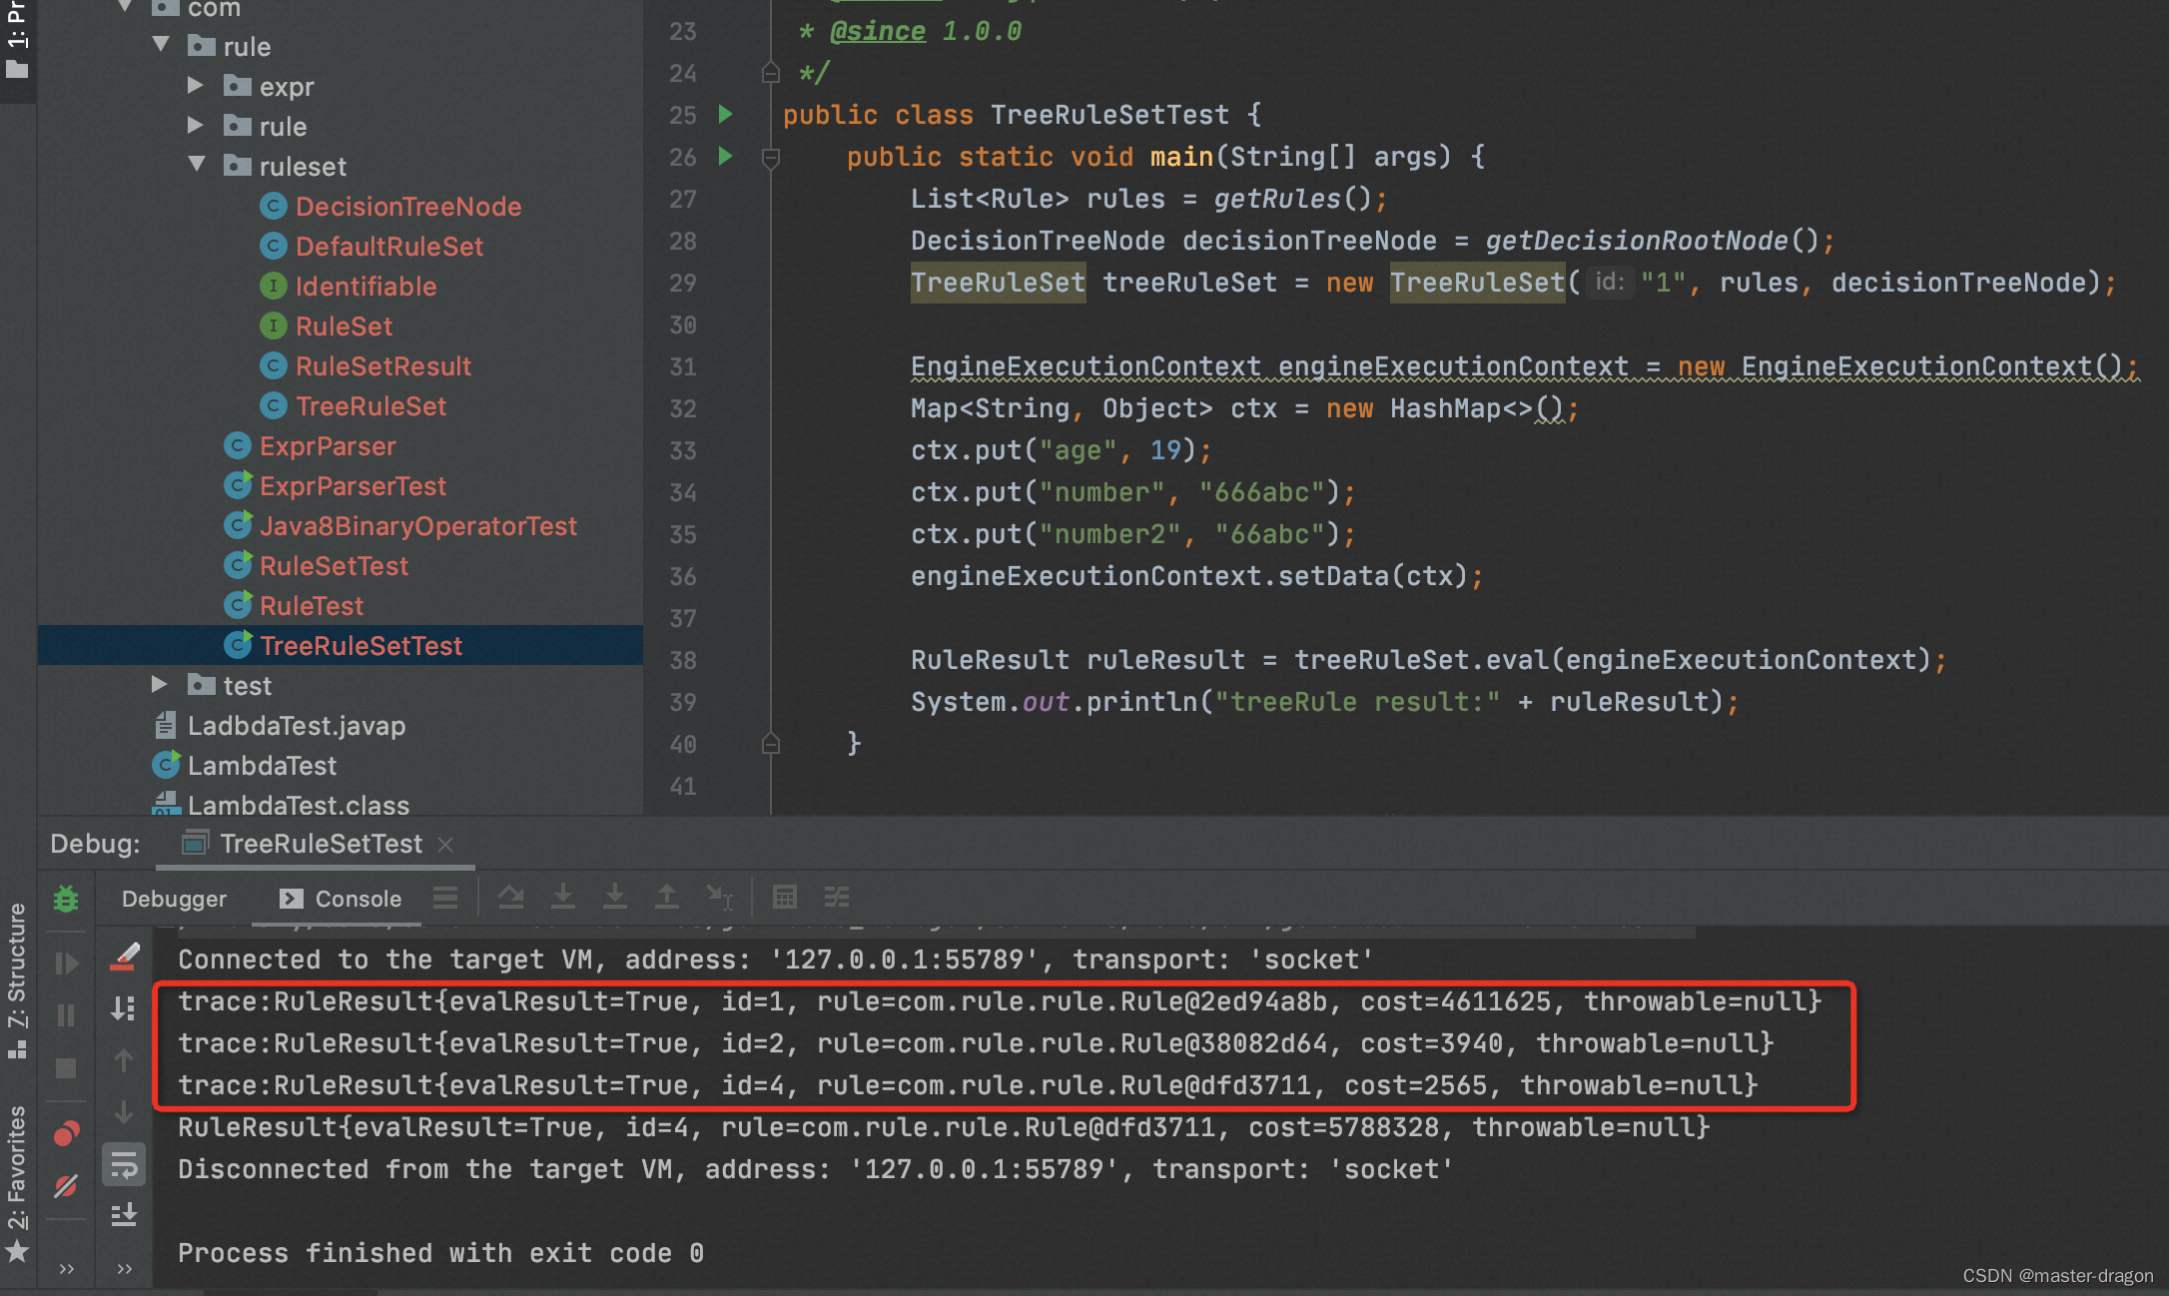Open LambdaTest.class file
Image resolution: width=2169 pixels, height=1296 pixels.
[x=298, y=805]
